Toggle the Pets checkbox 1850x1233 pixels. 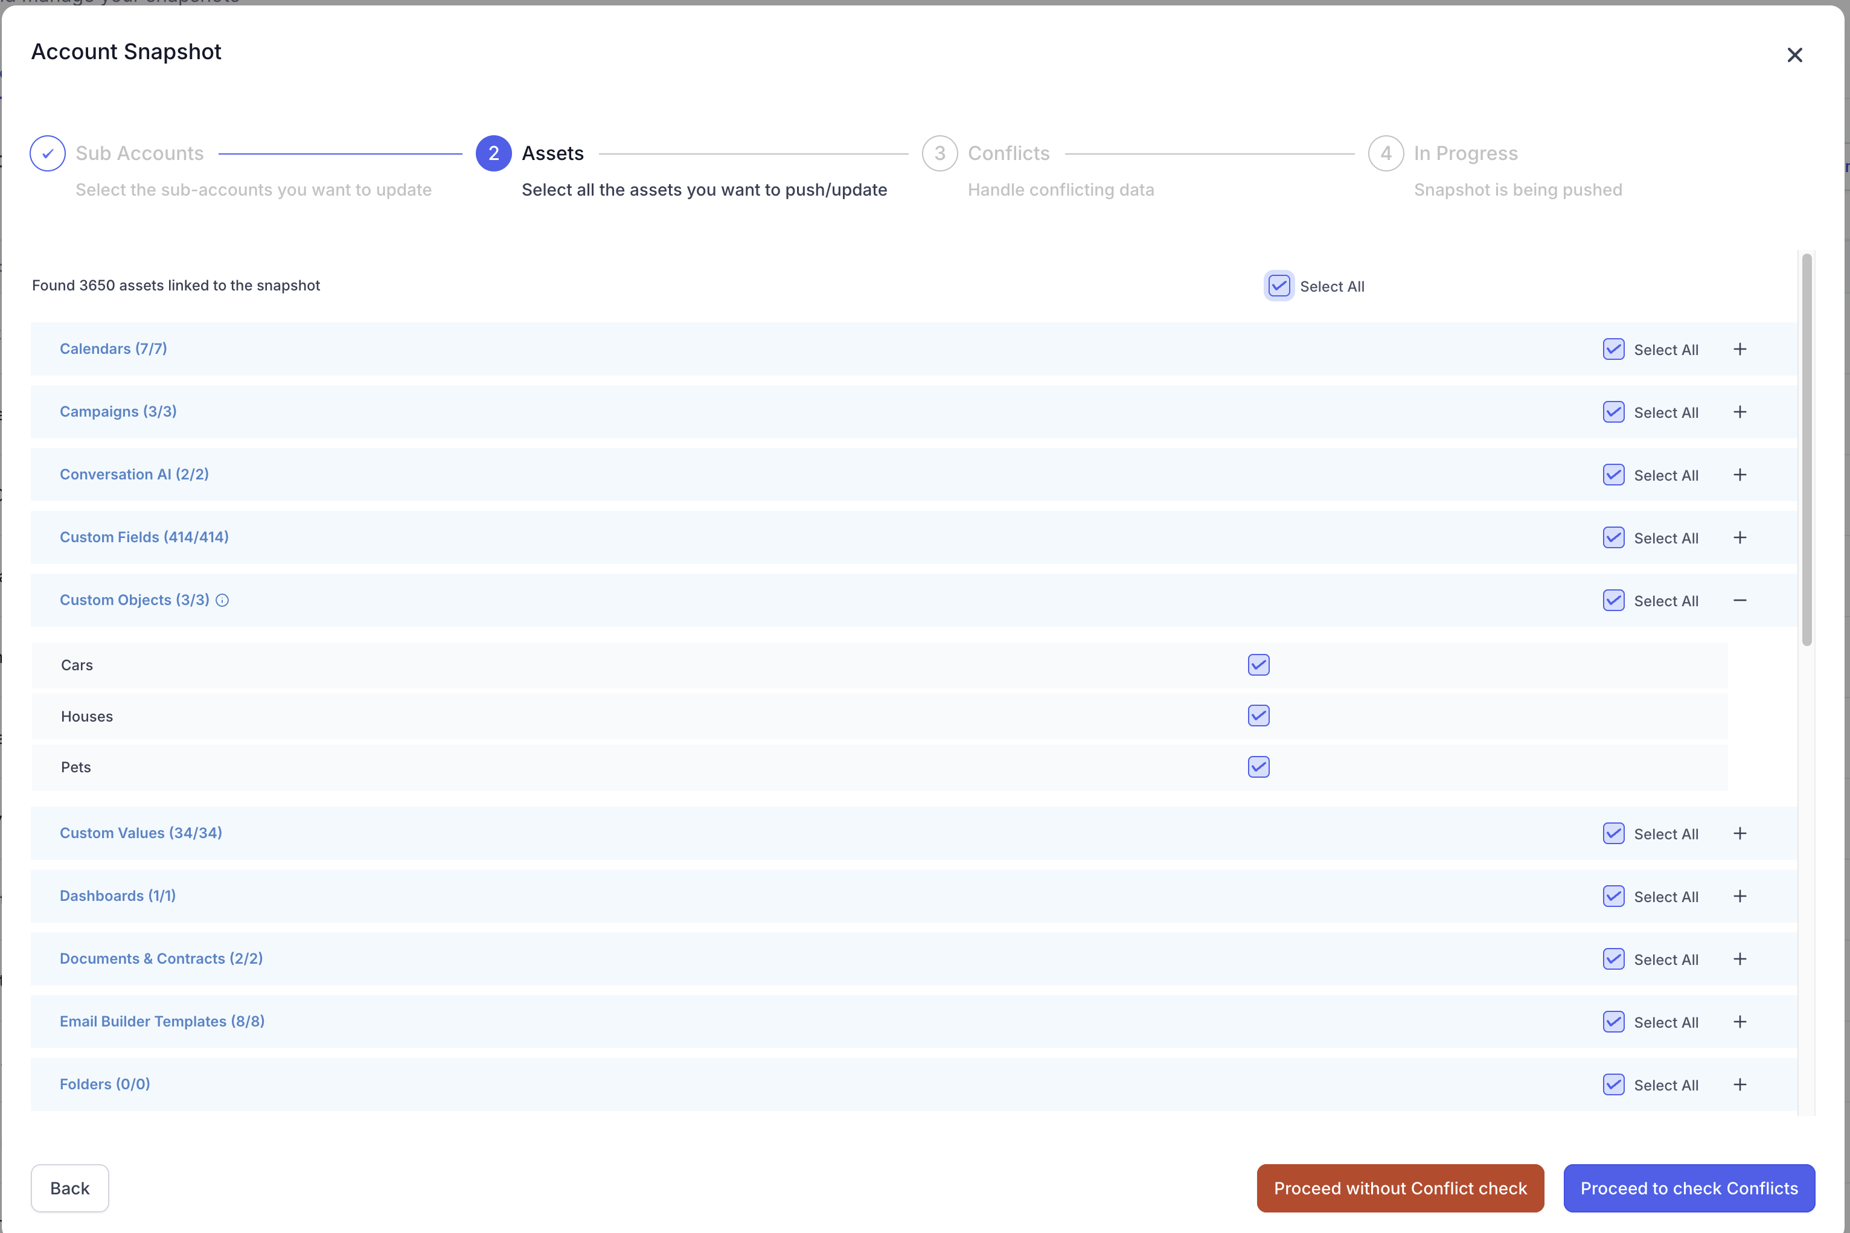coord(1258,767)
